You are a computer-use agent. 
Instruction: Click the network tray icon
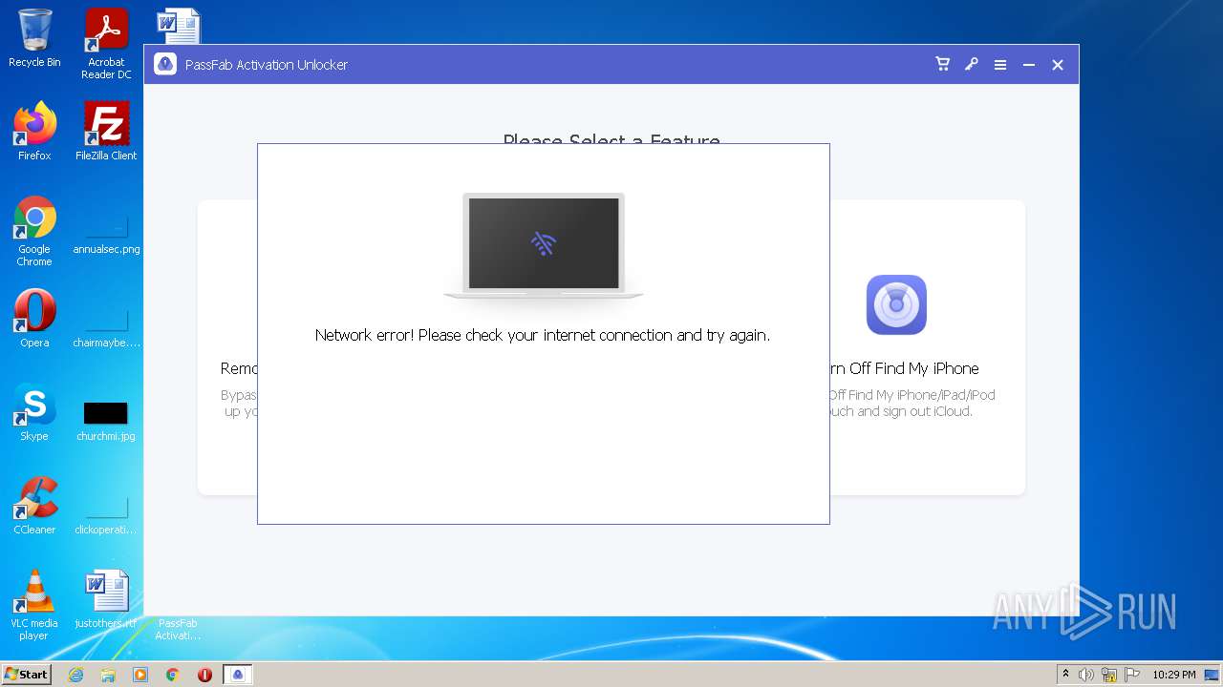[1109, 675]
